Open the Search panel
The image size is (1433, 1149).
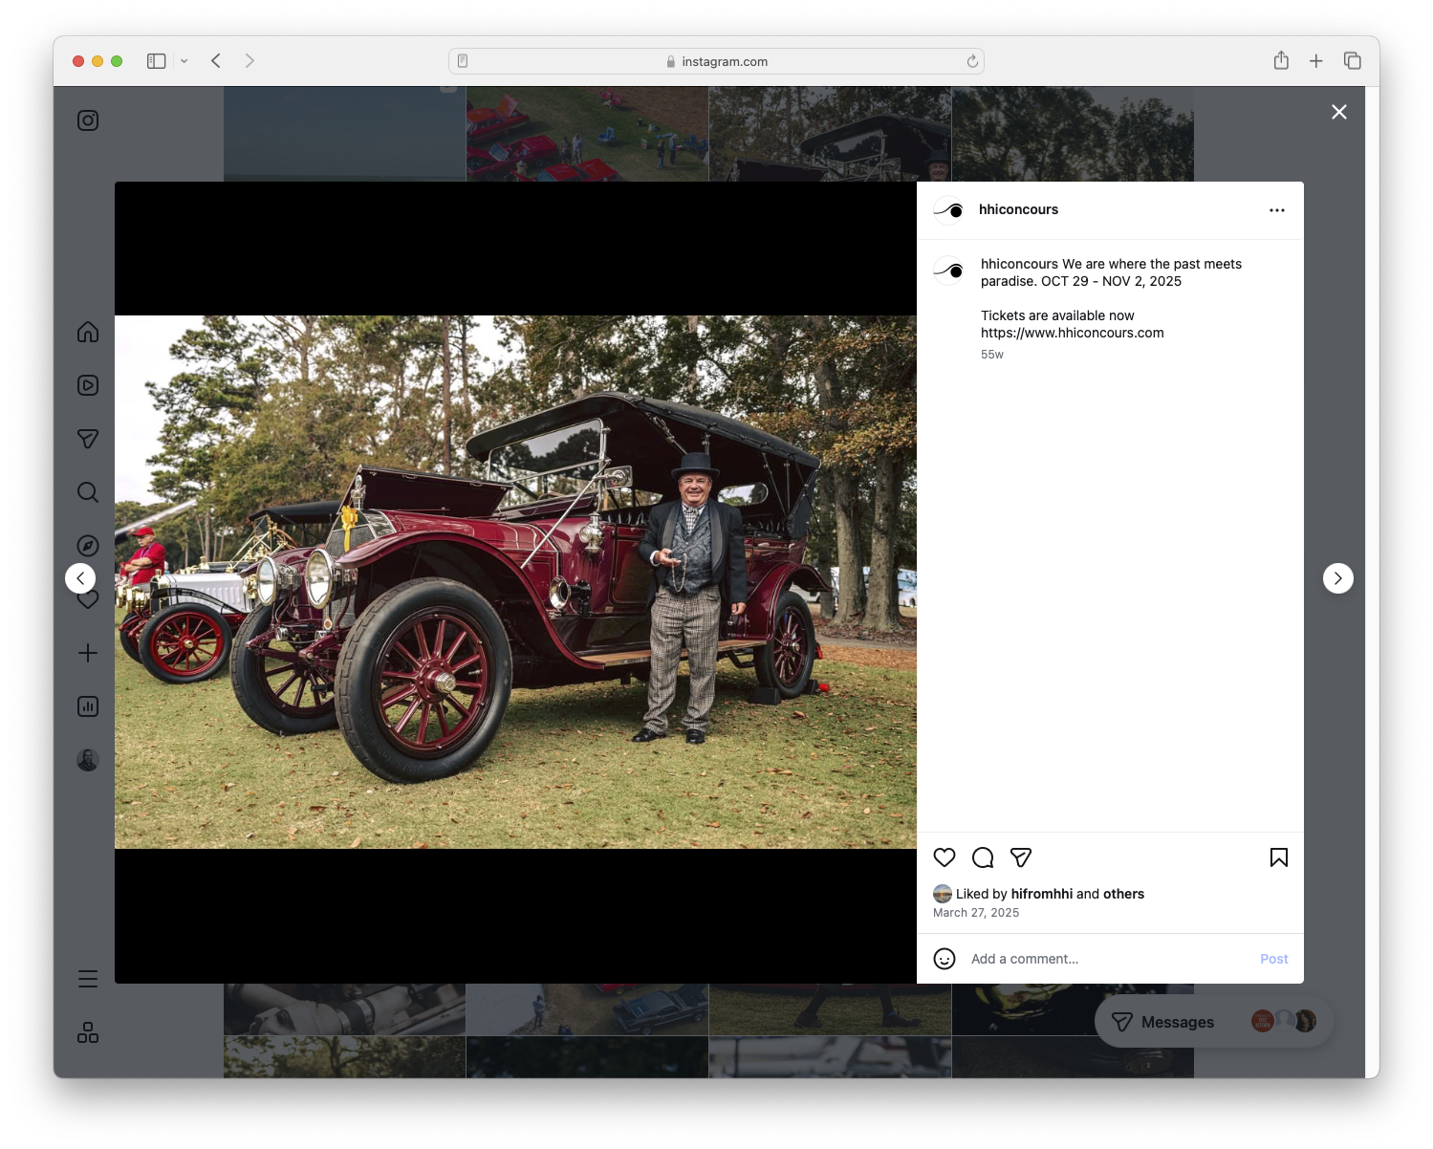point(87,492)
